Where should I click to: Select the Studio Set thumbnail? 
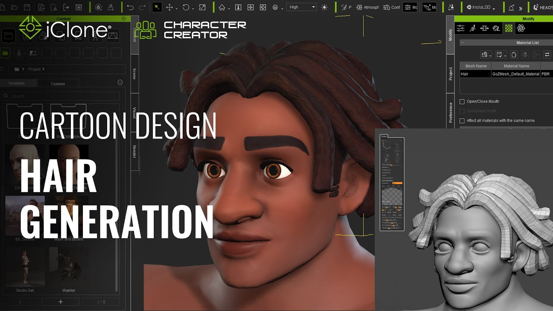[x=25, y=267]
